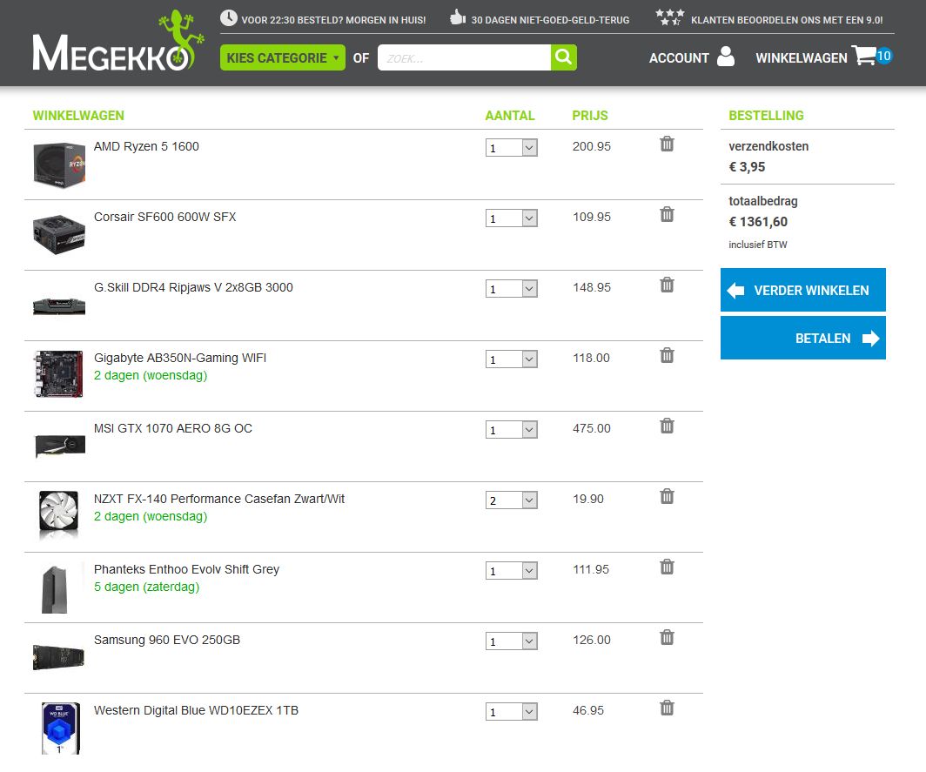The image size is (926, 772).
Task: Click the Corsair power supply thumbnail
Action: (x=59, y=234)
